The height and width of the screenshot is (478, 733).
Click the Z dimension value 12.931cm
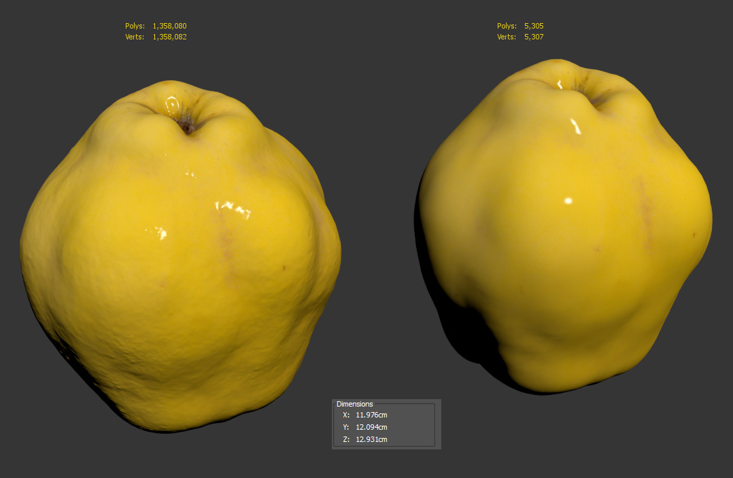coord(371,439)
